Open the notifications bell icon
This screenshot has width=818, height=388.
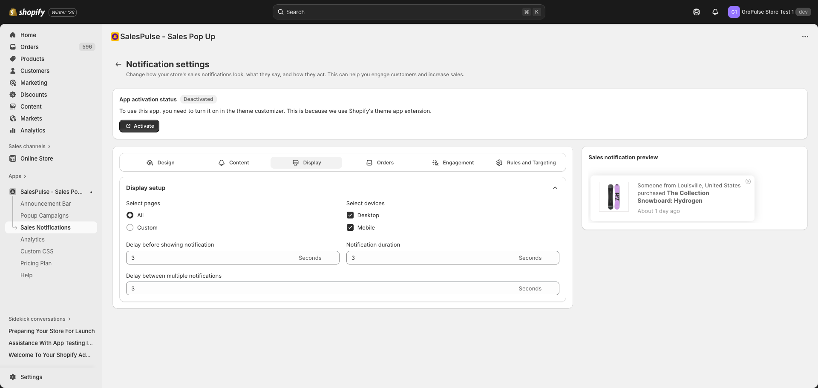click(715, 12)
